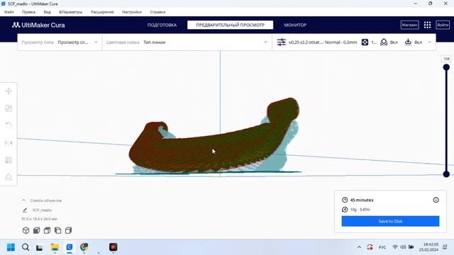Switch to ПРЕДВАРИТЕЛЬНЫЙ ПРОСМОТР stage
Screen dimensions: 454x255
click(230, 25)
